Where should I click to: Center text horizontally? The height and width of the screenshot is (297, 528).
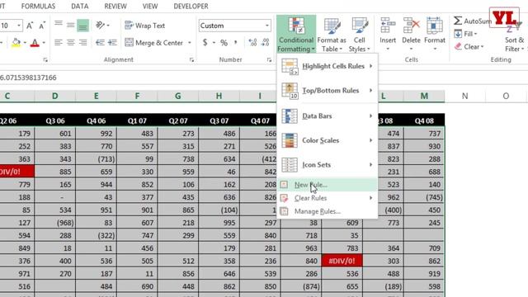[70, 42]
